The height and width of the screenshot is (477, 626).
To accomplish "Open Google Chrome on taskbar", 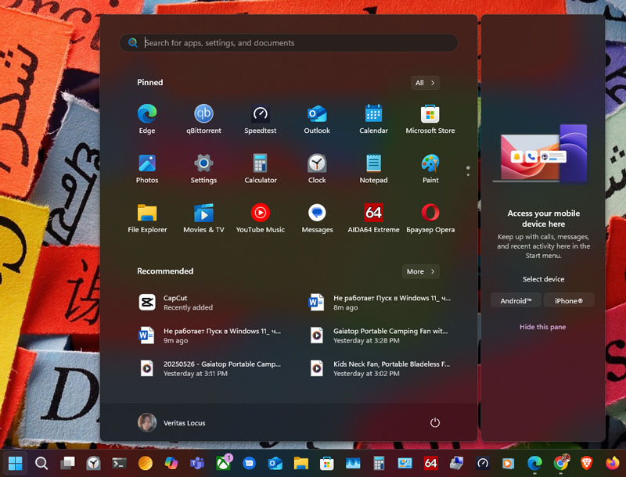I will coord(560,464).
